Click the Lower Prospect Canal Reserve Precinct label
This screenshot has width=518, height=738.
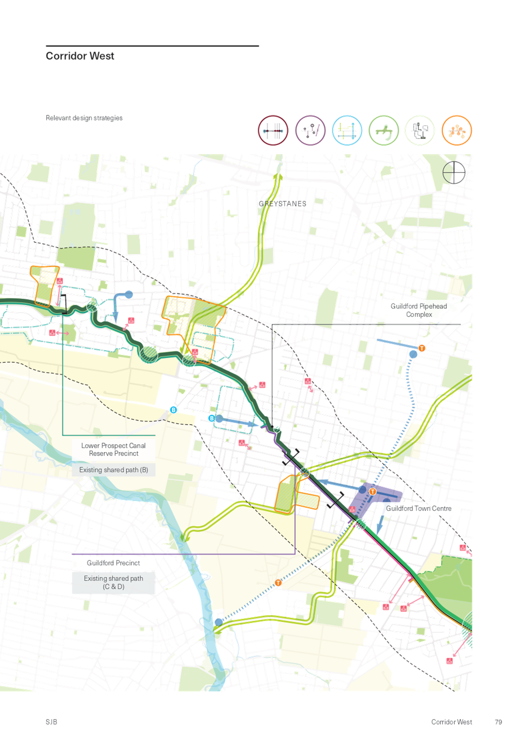[113, 450]
